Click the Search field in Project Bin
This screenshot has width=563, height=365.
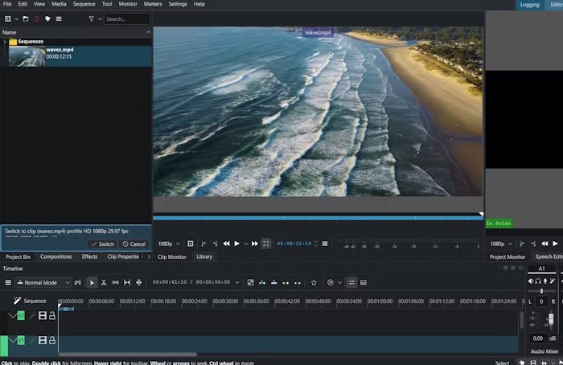(127, 19)
